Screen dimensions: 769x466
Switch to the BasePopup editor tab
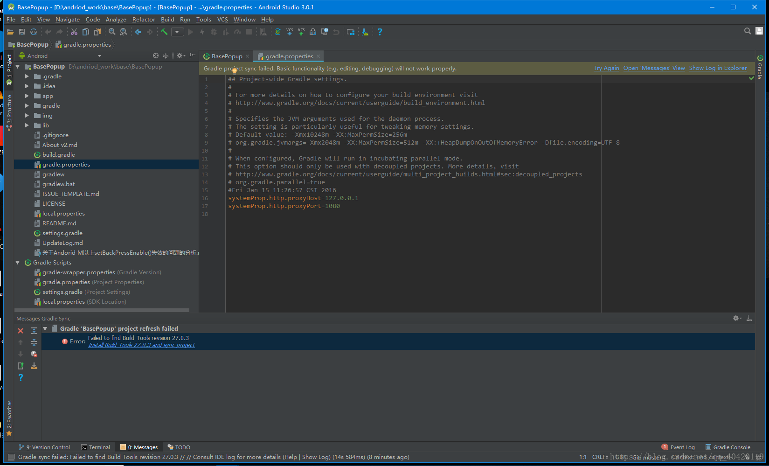227,56
